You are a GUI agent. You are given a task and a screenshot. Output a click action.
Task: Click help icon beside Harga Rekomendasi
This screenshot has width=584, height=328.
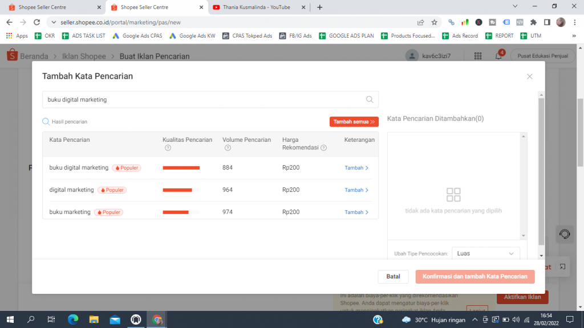coord(323,147)
